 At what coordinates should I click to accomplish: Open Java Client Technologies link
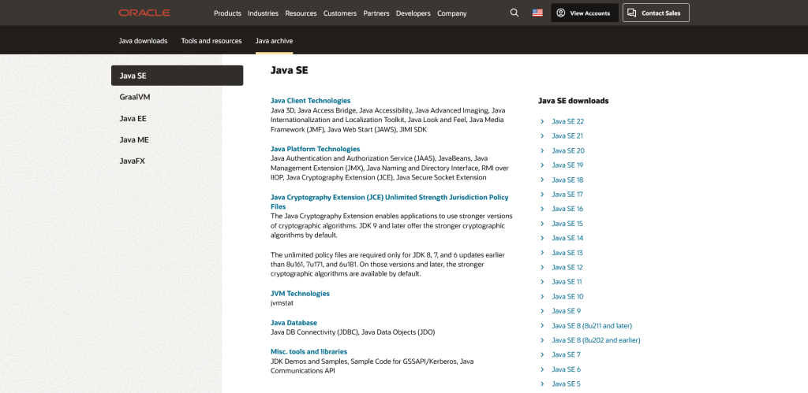310,101
